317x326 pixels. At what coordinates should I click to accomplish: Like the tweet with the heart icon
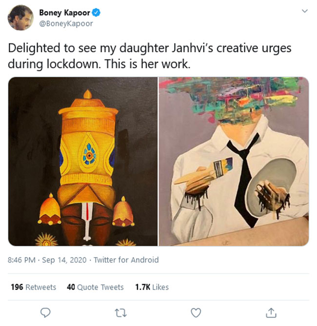[x=196, y=312]
